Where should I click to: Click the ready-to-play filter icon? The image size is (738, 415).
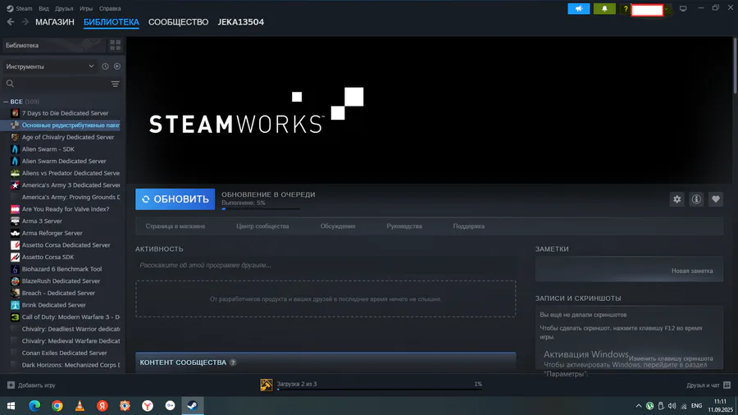(117, 66)
